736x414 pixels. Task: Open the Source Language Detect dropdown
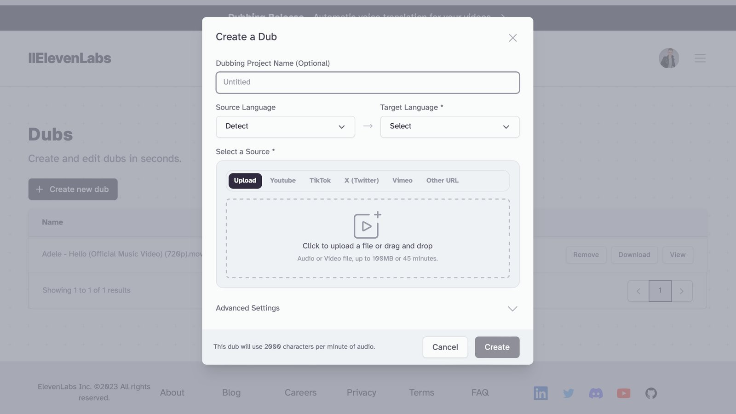(285, 126)
